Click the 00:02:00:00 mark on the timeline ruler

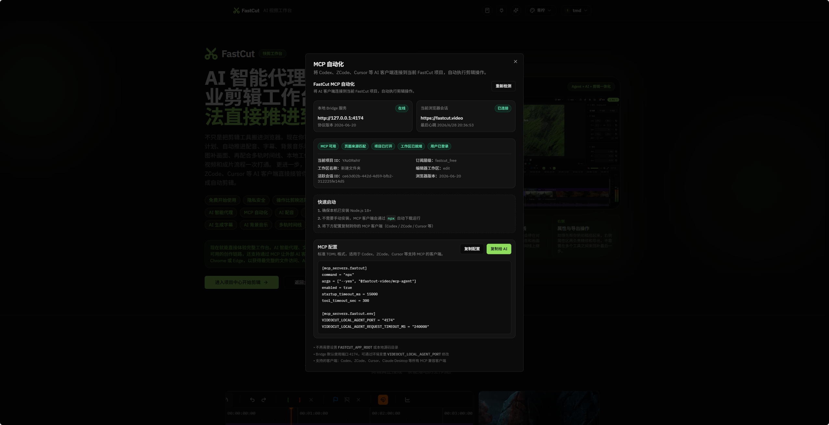coord(386,413)
